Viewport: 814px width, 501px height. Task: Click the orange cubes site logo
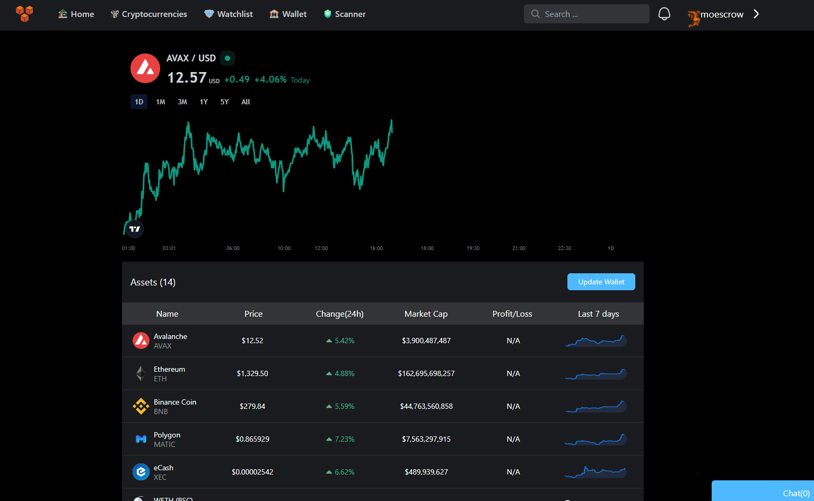pyautogui.click(x=24, y=14)
